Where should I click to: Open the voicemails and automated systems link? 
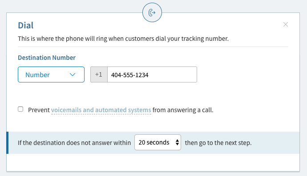(x=101, y=110)
